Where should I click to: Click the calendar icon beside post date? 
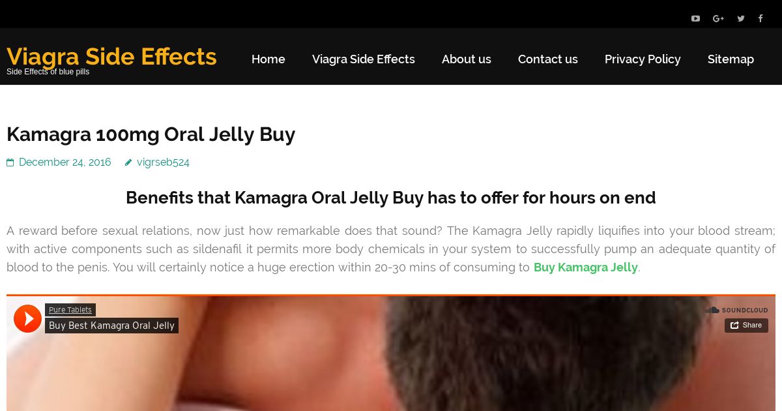pos(10,162)
